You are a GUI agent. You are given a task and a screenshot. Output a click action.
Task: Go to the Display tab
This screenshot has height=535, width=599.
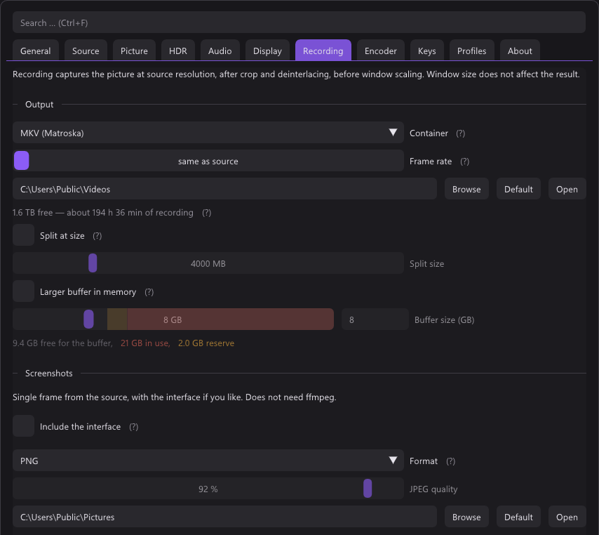[267, 51]
